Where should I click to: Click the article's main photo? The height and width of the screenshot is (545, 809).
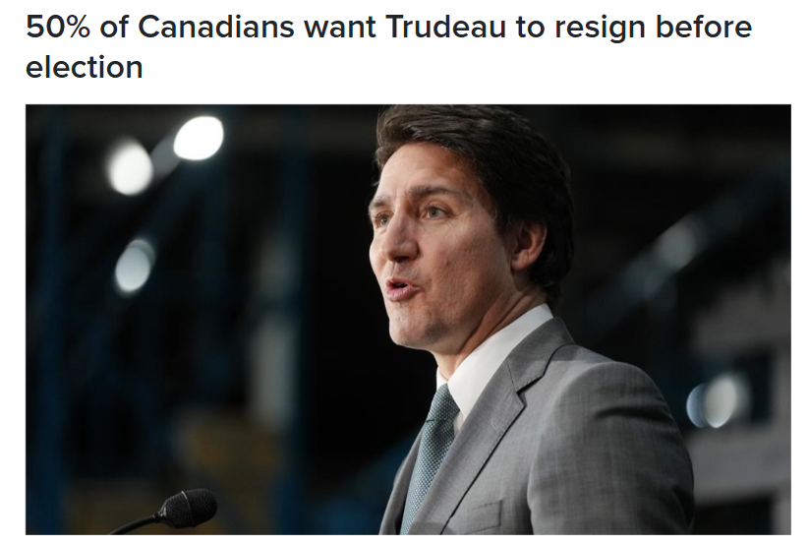click(408, 320)
